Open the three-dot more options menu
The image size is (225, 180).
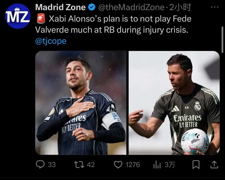(x=215, y=7)
